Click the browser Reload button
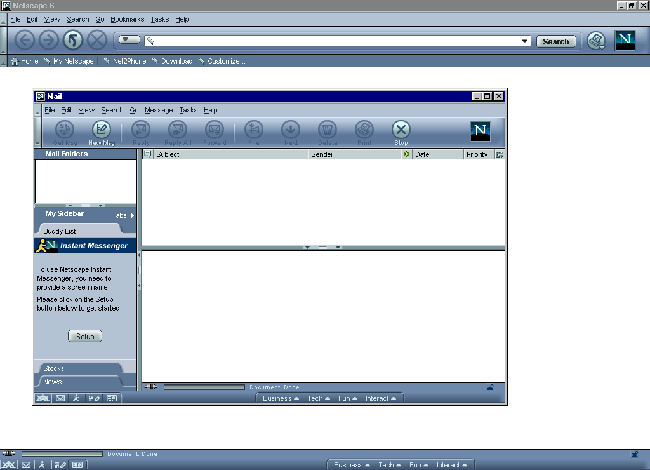The height and width of the screenshot is (470, 650). coord(73,41)
